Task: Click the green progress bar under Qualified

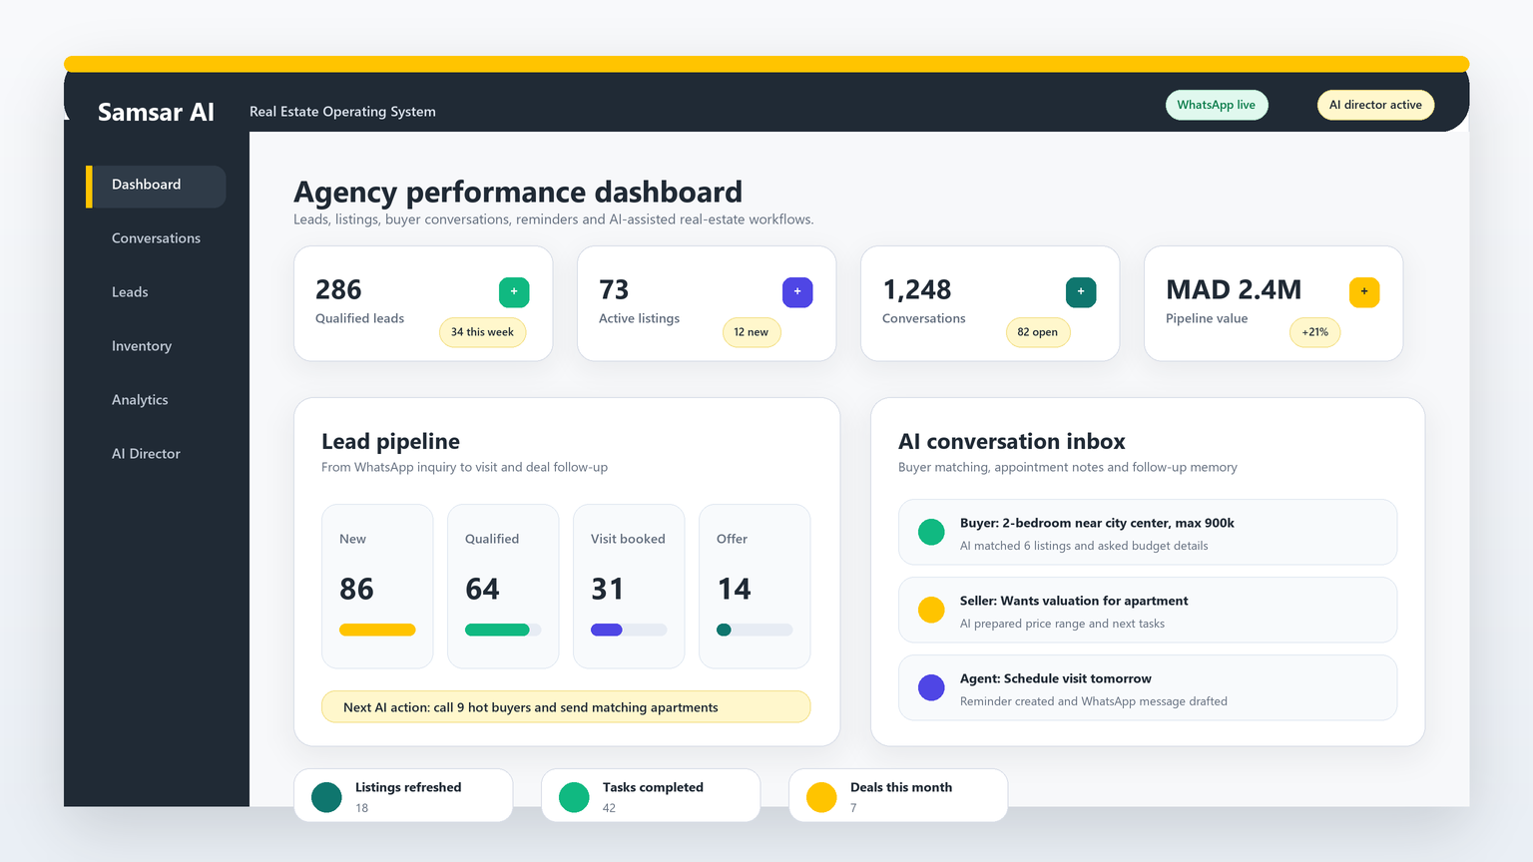Action: 497,630
